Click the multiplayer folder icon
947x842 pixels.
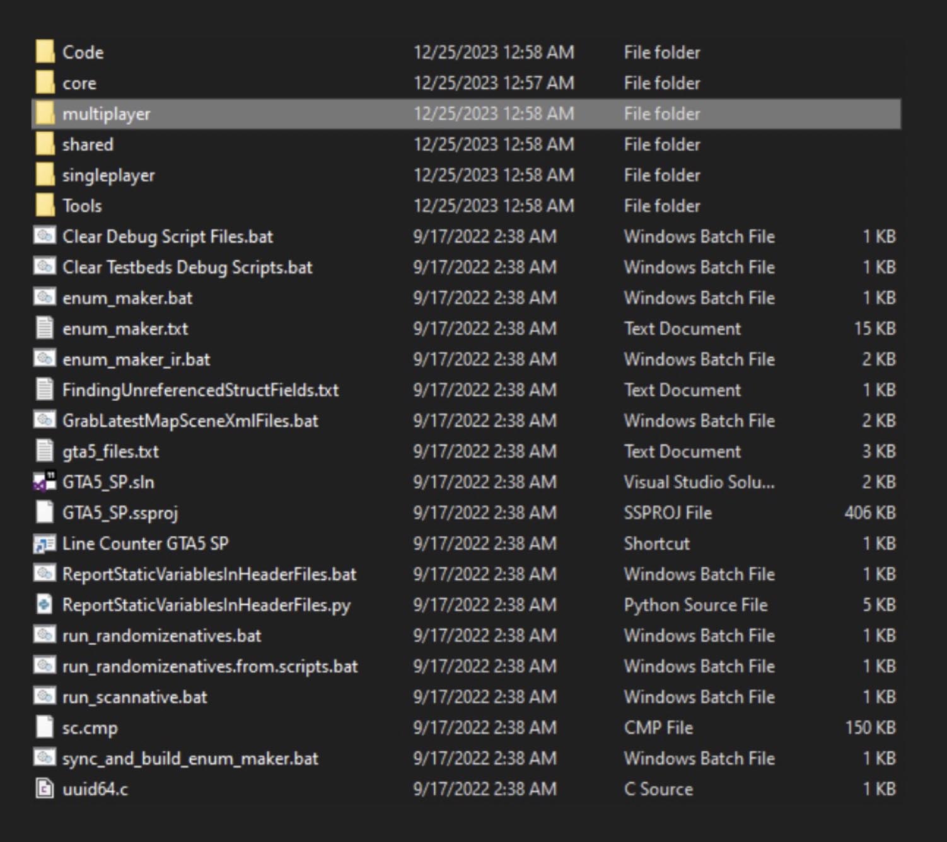click(x=45, y=113)
